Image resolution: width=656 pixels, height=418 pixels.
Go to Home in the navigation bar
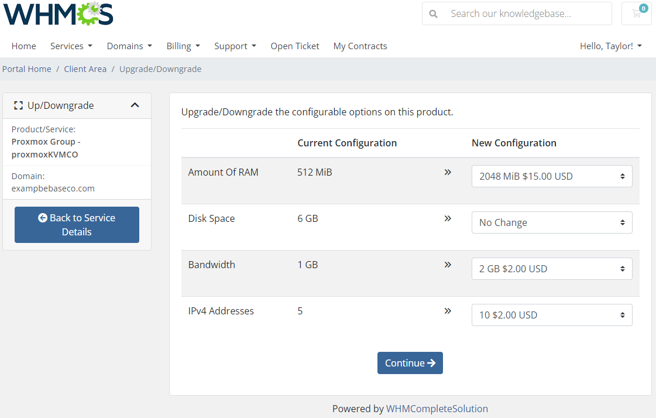coord(24,46)
